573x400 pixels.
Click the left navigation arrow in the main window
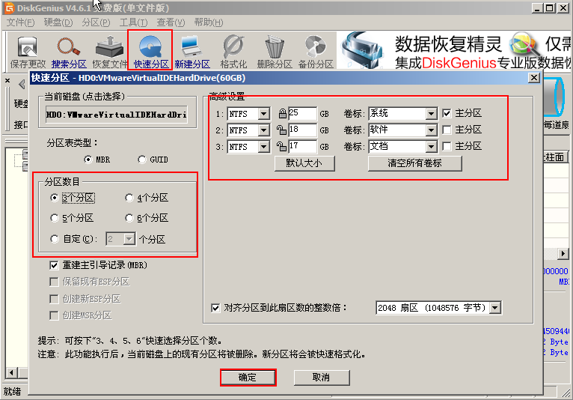tap(22, 84)
